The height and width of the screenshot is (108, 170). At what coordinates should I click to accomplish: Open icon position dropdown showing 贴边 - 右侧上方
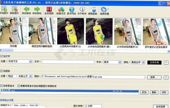point(20,76)
